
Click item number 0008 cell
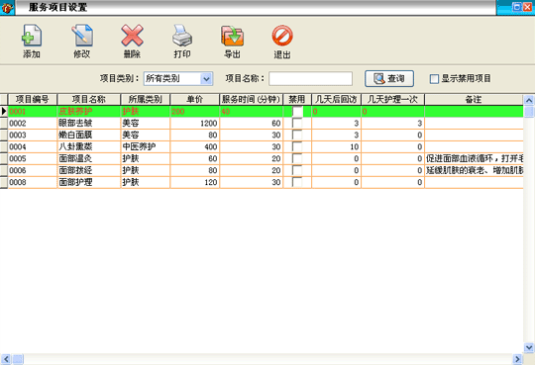33,182
